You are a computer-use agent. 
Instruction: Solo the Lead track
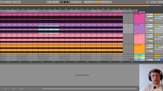pos(161,25)
